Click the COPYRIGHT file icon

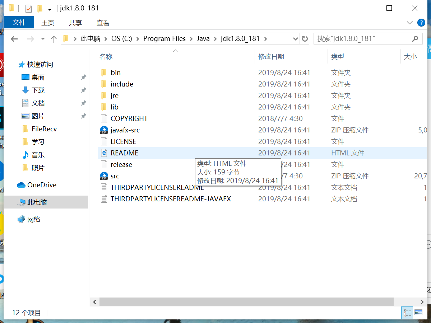[104, 118]
